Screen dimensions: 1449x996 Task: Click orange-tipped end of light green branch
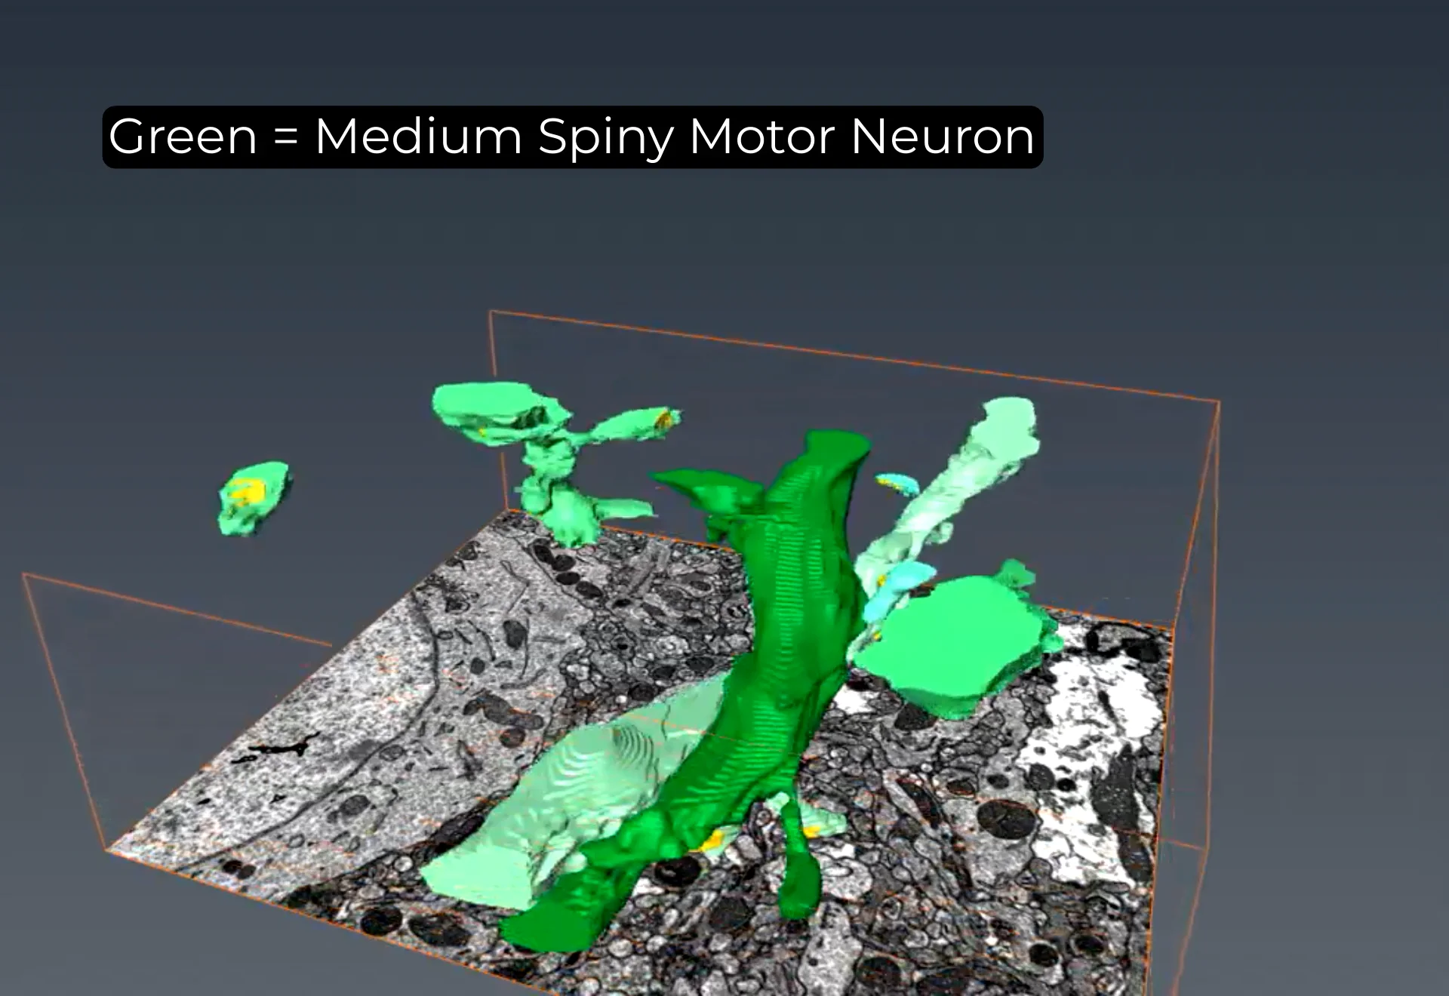(664, 418)
